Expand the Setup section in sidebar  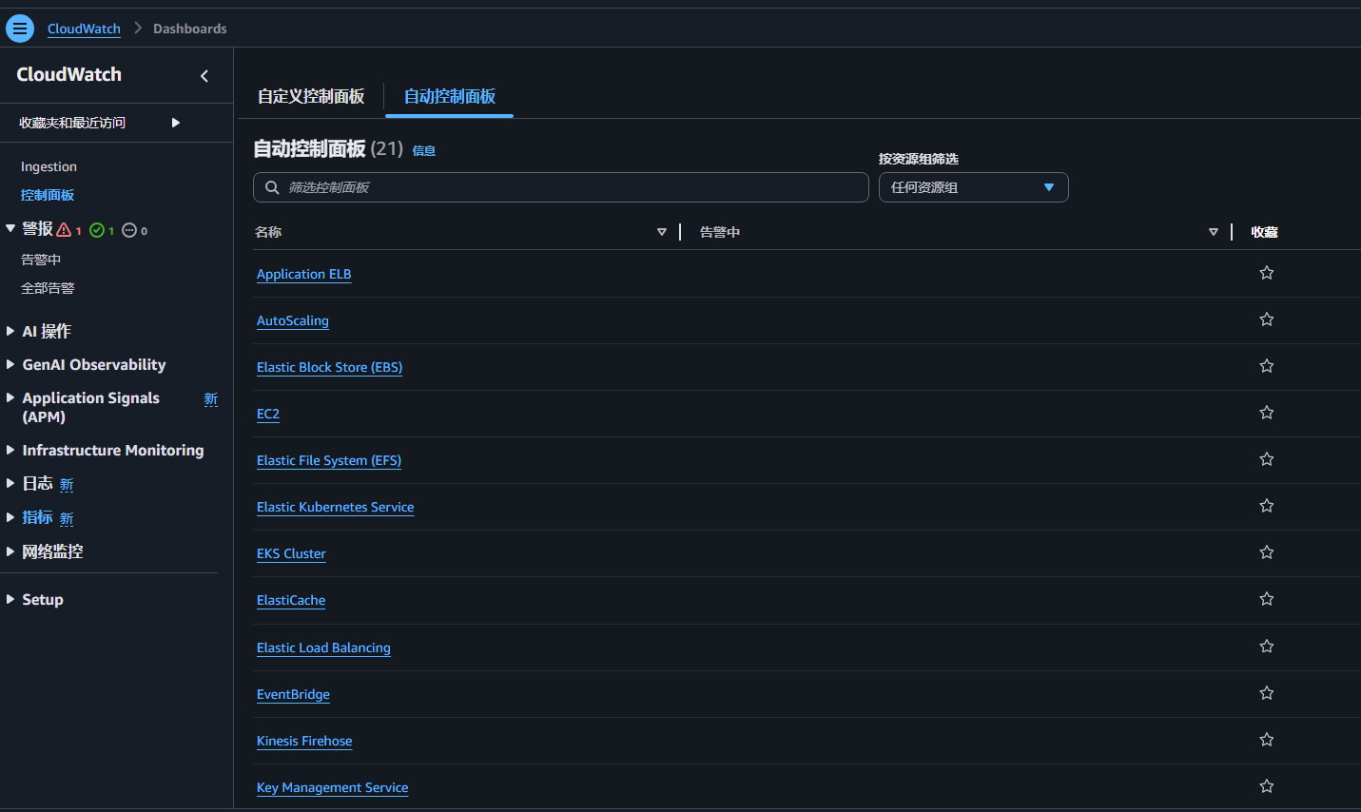pos(42,599)
